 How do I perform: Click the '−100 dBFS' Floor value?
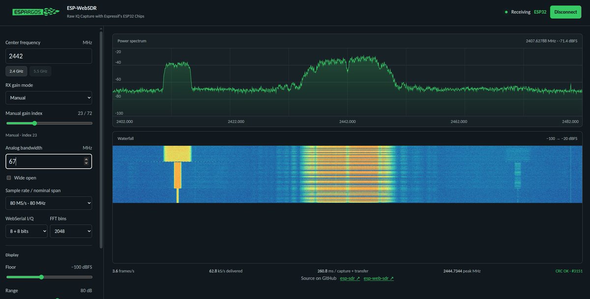tap(82, 267)
